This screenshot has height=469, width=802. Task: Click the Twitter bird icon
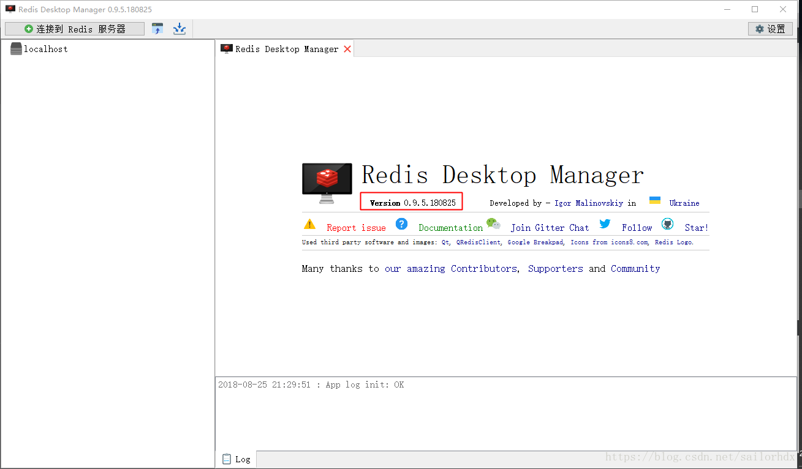pyautogui.click(x=605, y=223)
